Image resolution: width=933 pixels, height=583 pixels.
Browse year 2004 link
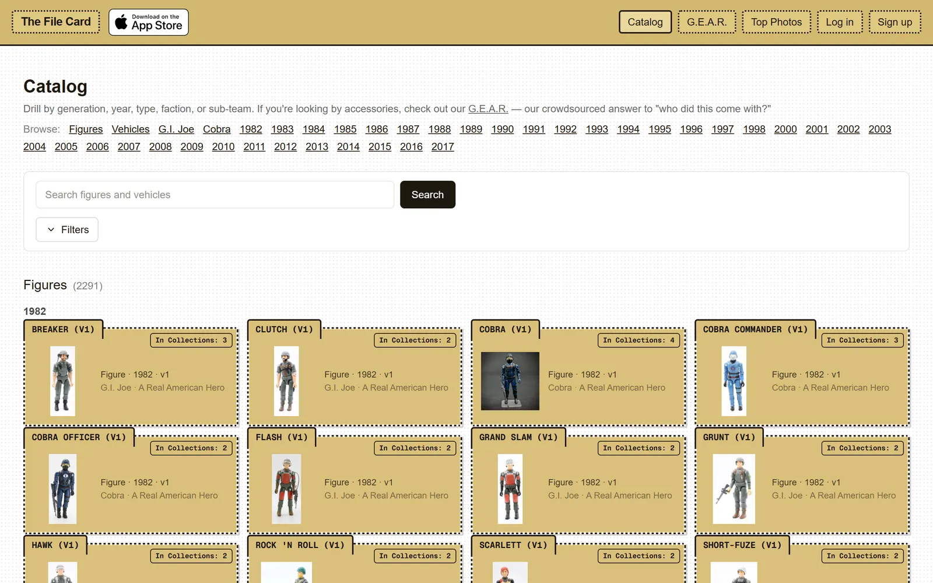pos(34,147)
